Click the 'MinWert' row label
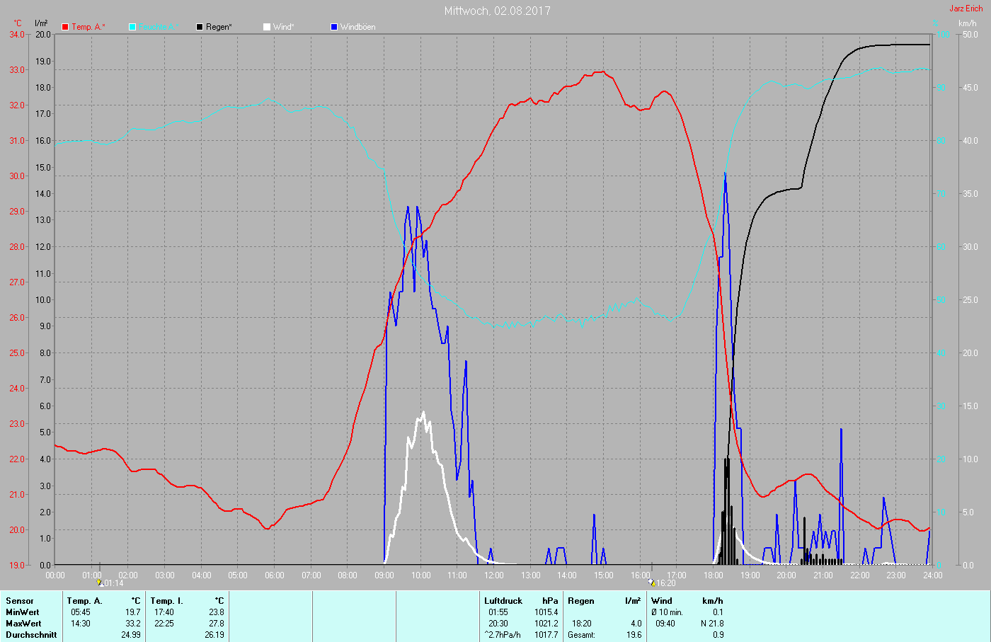This screenshot has width=991, height=642. pyautogui.click(x=23, y=612)
